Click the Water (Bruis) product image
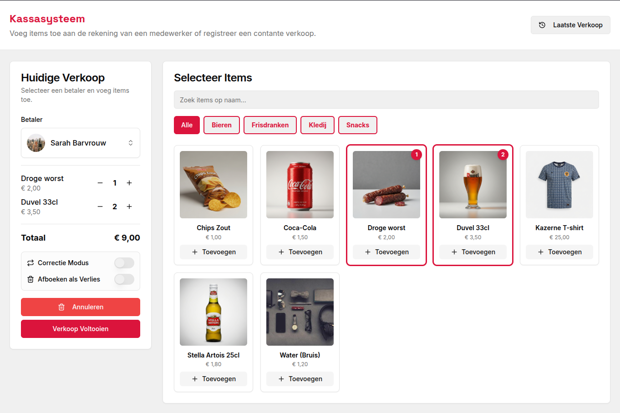The image size is (620, 413). click(x=300, y=312)
